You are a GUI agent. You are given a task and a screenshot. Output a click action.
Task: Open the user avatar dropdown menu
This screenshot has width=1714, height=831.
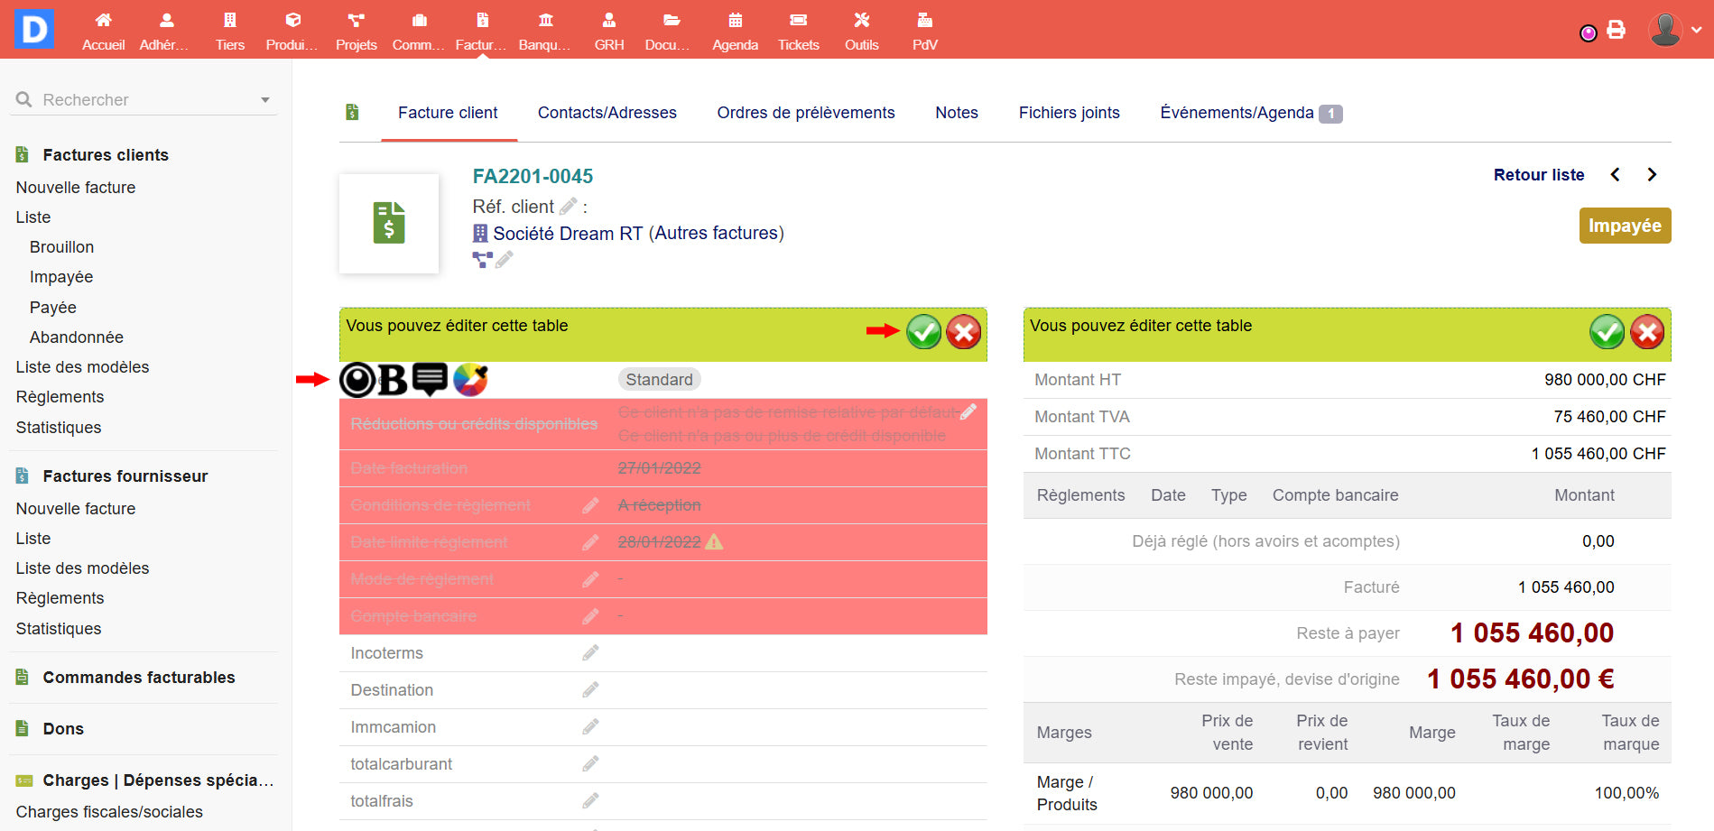coord(1675,30)
